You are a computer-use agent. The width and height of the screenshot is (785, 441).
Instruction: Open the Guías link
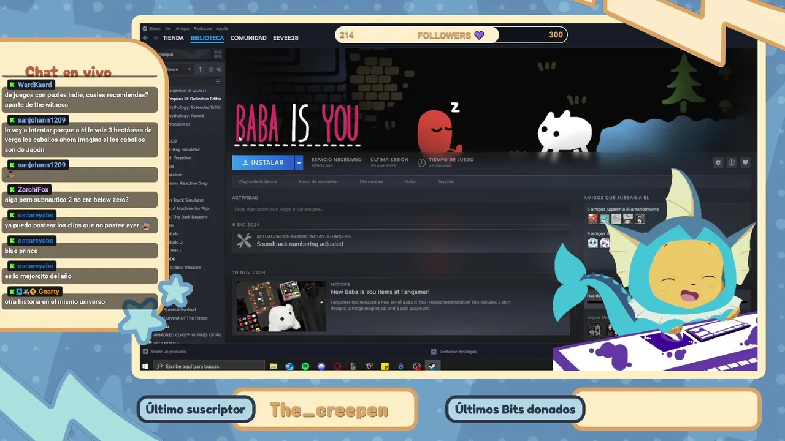pyautogui.click(x=410, y=181)
